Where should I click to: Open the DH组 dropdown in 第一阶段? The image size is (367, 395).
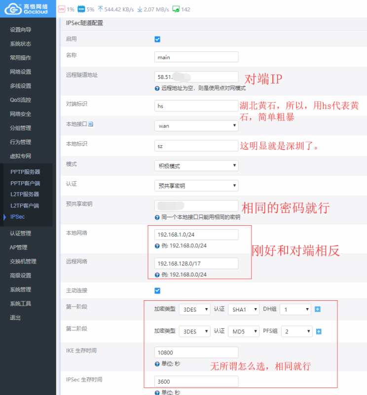point(295,309)
